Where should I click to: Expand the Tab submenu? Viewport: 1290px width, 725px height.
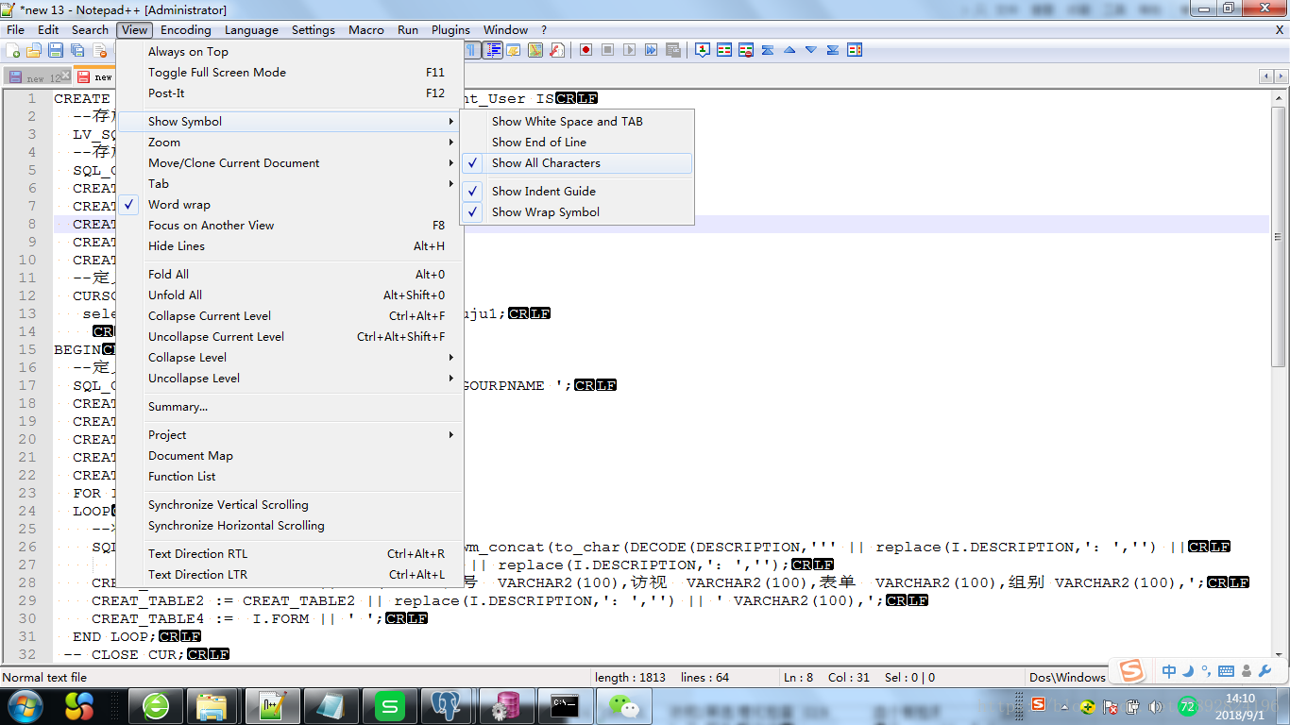click(x=291, y=183)
